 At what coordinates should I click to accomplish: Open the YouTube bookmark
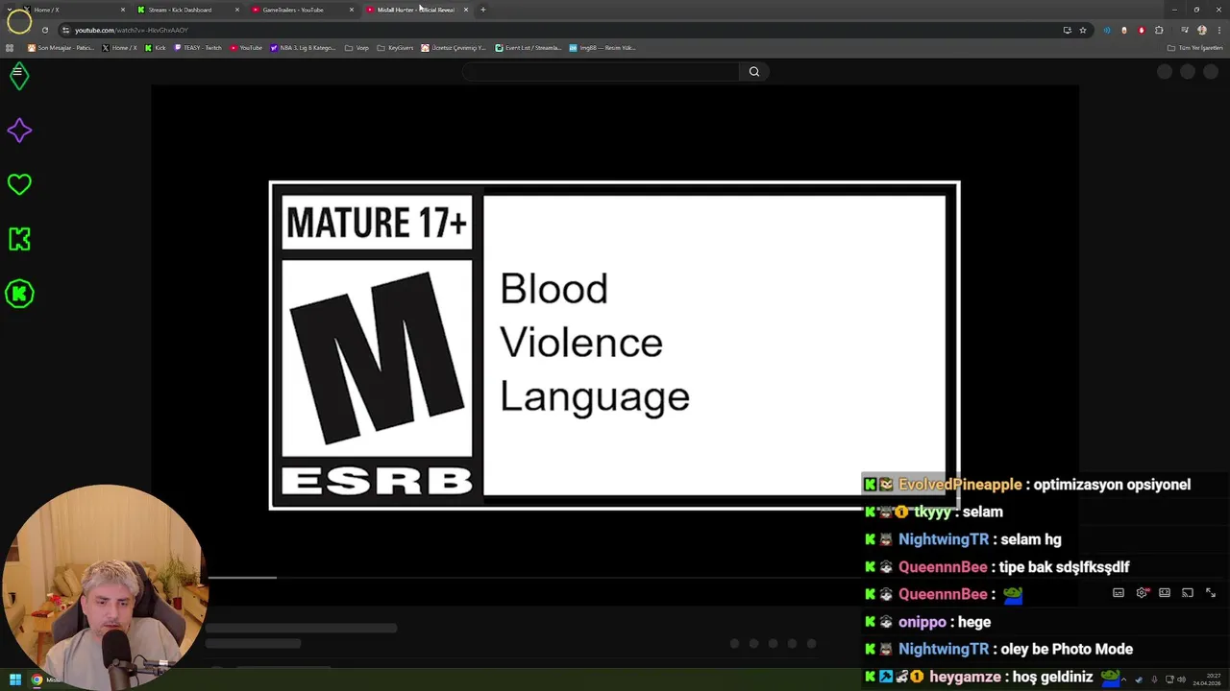[x=246, y=47]
